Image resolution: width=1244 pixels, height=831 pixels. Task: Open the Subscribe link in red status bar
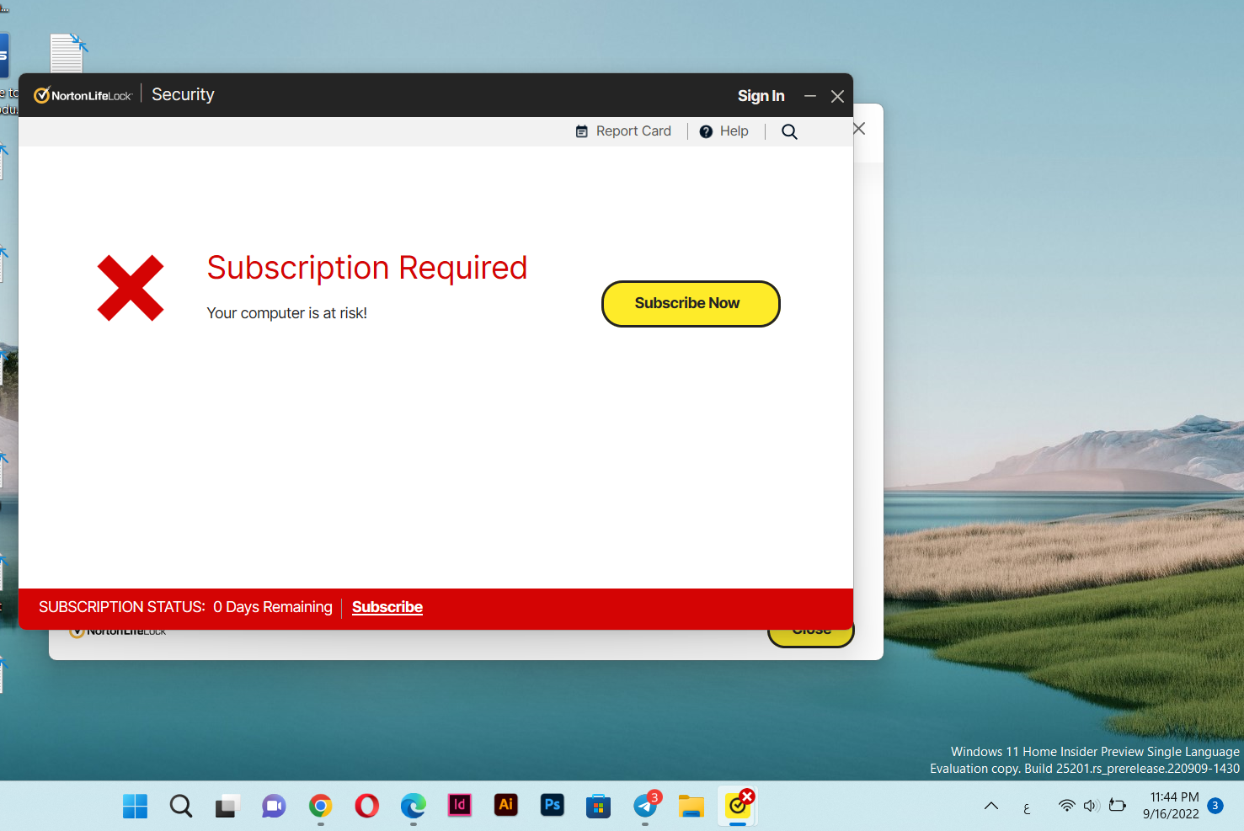387,607
